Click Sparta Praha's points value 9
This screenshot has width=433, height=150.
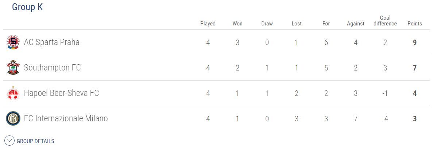(x=415, y=42)
